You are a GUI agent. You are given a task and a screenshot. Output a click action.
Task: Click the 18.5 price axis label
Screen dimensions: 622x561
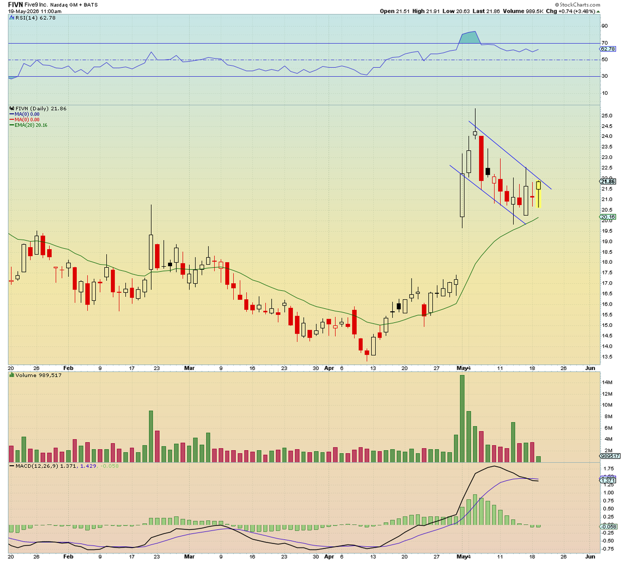coord(607,252)
